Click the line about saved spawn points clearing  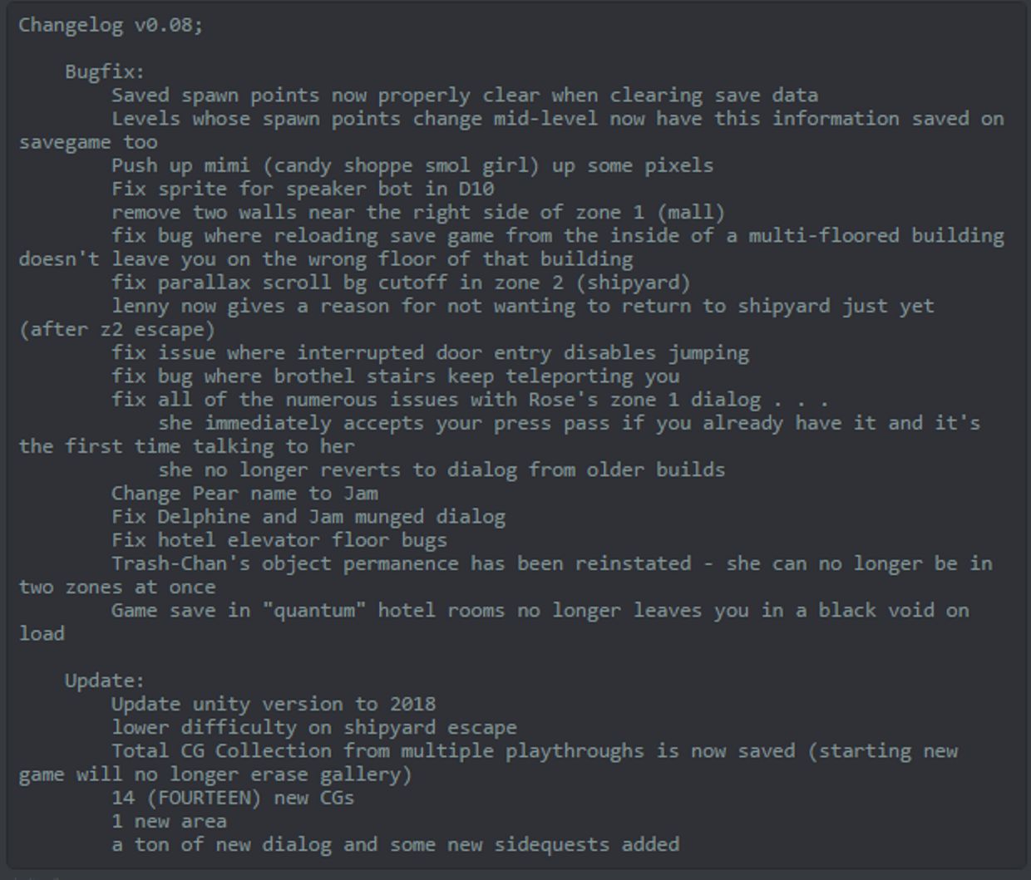click(464, 96)
